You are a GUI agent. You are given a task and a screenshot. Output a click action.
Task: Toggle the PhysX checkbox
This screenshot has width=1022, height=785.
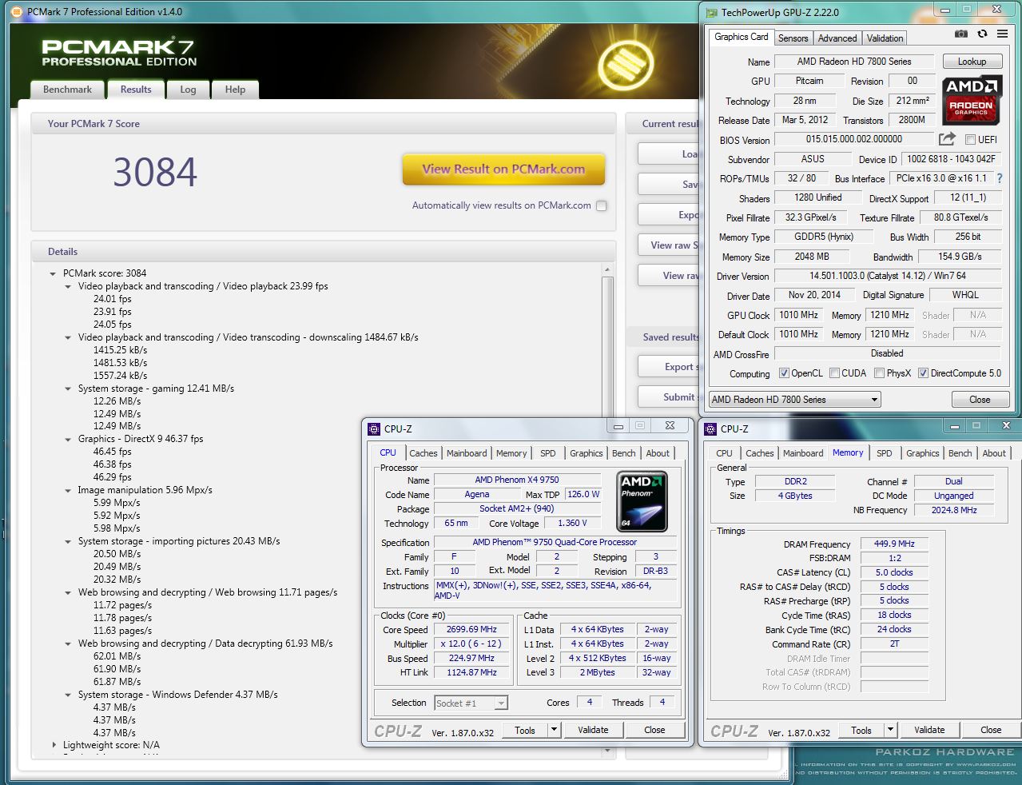[x=879, y=373]
